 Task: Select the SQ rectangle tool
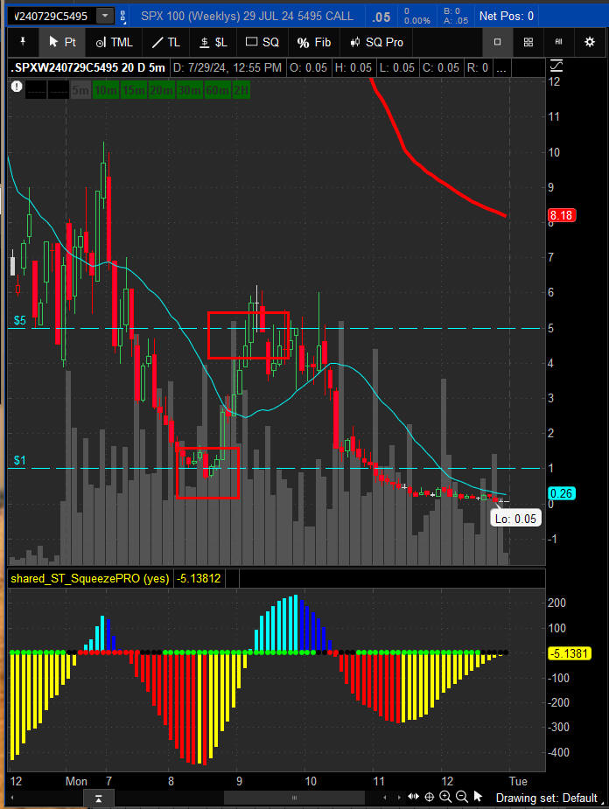[x=262, y=42]
